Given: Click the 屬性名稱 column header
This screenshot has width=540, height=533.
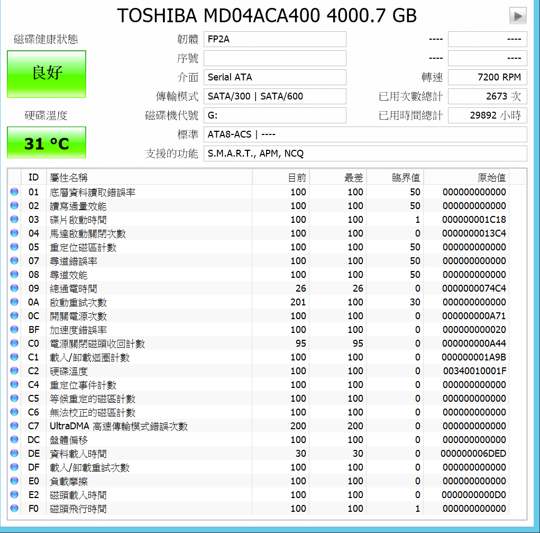Looking at the screenshot, I should click(x=149, y=177).
